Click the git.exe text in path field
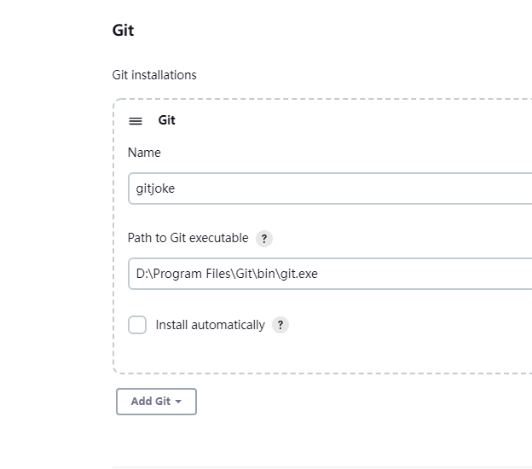The image size is (532, 469). tap(298, 274)
